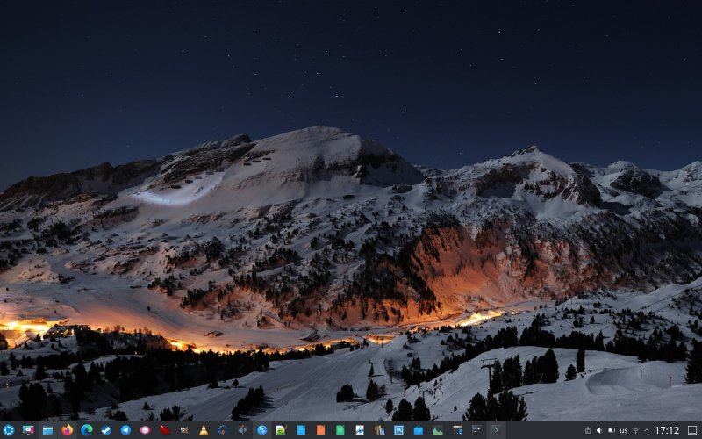Open the battery status tray icon
The width and height of the screenshot is (702, 439).
(x=612, y=430)
